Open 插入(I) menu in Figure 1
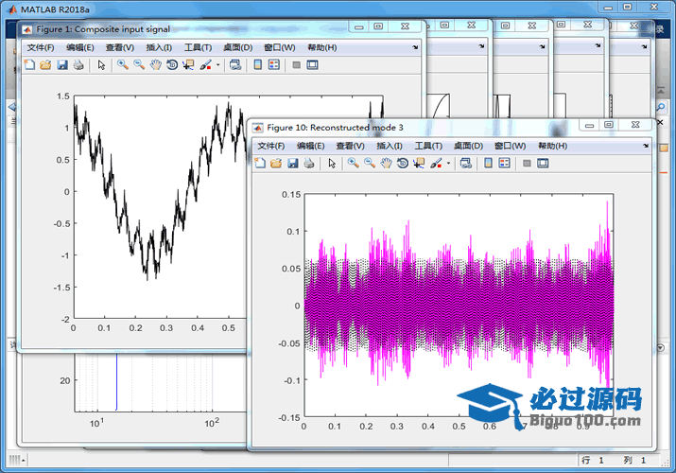This screenshot has width=676, height=473. click(x=159, y=47)
